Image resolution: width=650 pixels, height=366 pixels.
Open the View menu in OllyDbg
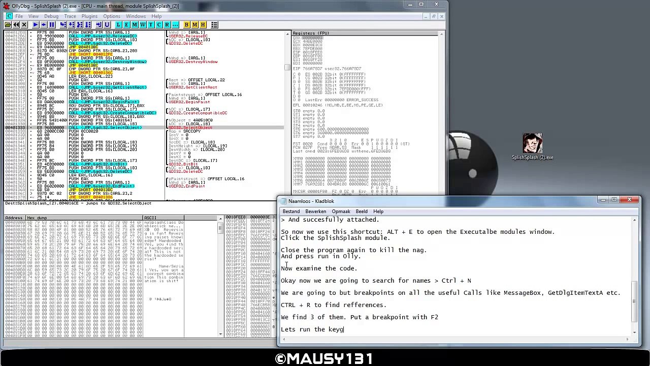pos(33,16)
